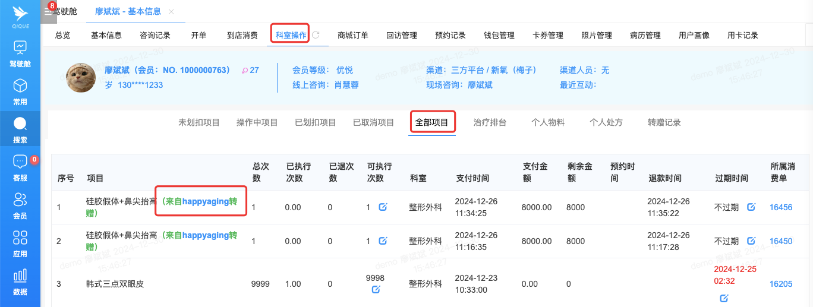Edit executable count 9998 for row 3
Screen dimensions: 813x307
[376, 290]
